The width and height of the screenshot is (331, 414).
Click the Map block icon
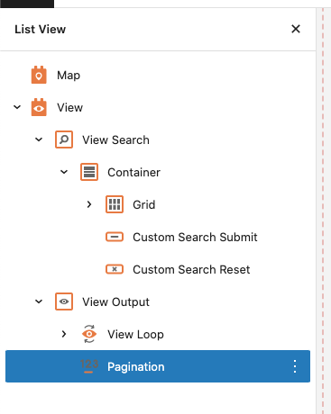pyautogui.click(x=39, y=75)
